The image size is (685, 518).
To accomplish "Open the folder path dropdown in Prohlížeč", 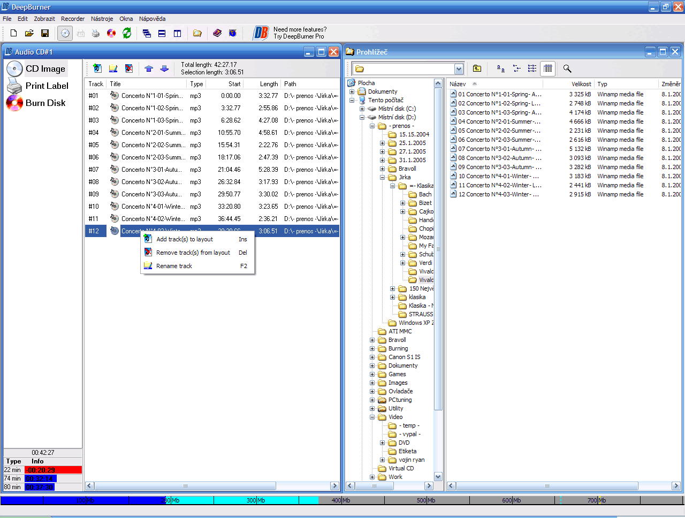I will (x=459, y=69).
